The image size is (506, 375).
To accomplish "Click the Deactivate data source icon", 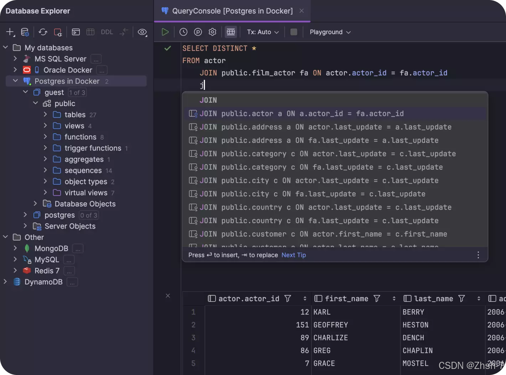I will (58, 32).
